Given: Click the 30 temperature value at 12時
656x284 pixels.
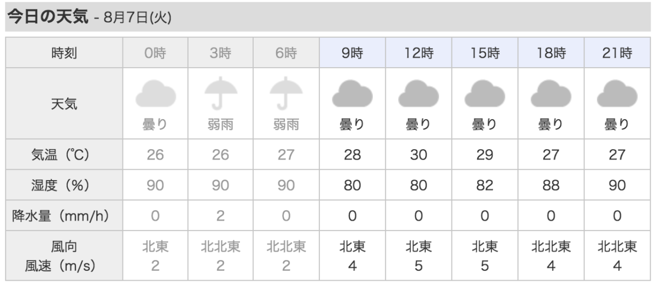Looking at the screenshot, I should click(419, 155).
